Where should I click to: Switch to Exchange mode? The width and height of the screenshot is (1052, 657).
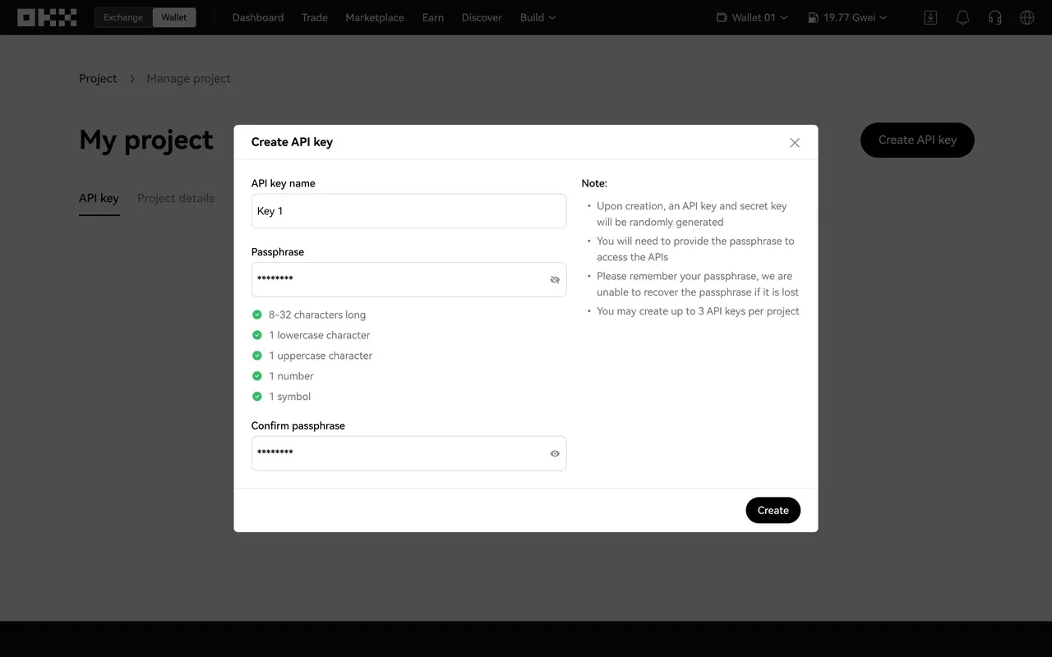tap(123, 17)
